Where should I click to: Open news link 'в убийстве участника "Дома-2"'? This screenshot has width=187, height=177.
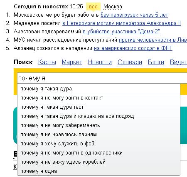(x=121, y=32)
